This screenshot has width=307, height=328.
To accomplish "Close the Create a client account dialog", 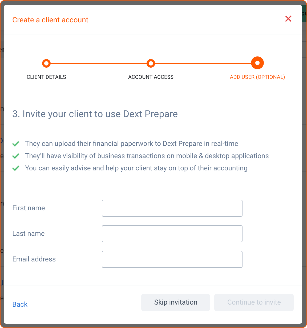I will (288, 19).
